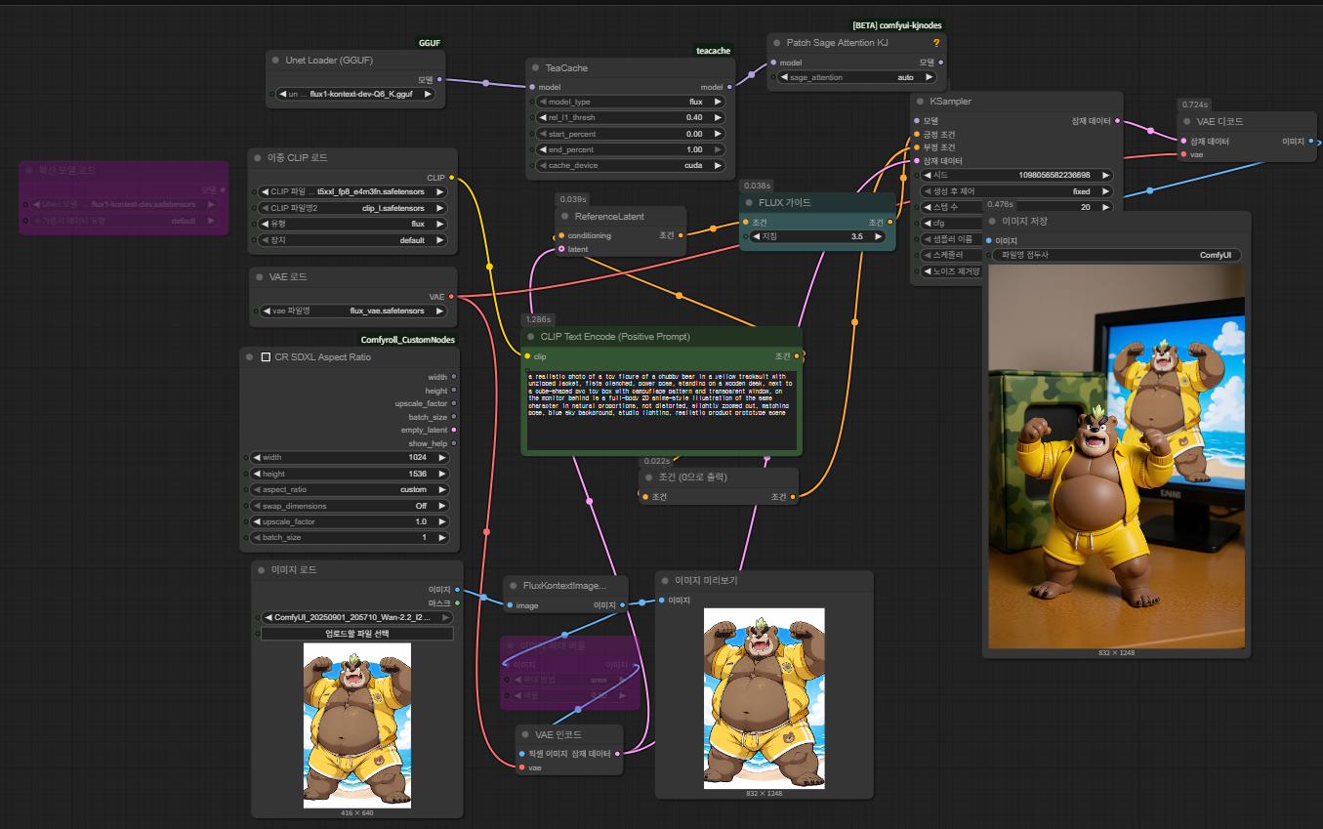Increase the width value with its right arrow
This screenshot has height=829, width=1323.
pos(441,457)
